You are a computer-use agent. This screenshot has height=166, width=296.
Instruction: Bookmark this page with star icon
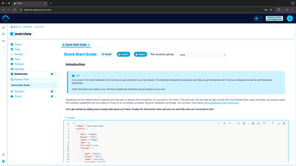coord(271,10)
